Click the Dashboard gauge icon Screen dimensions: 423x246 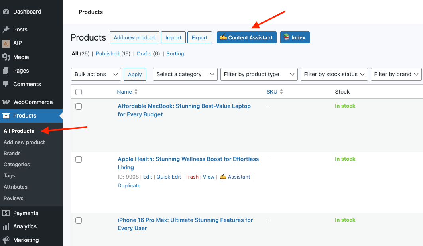tap(6, 12)
